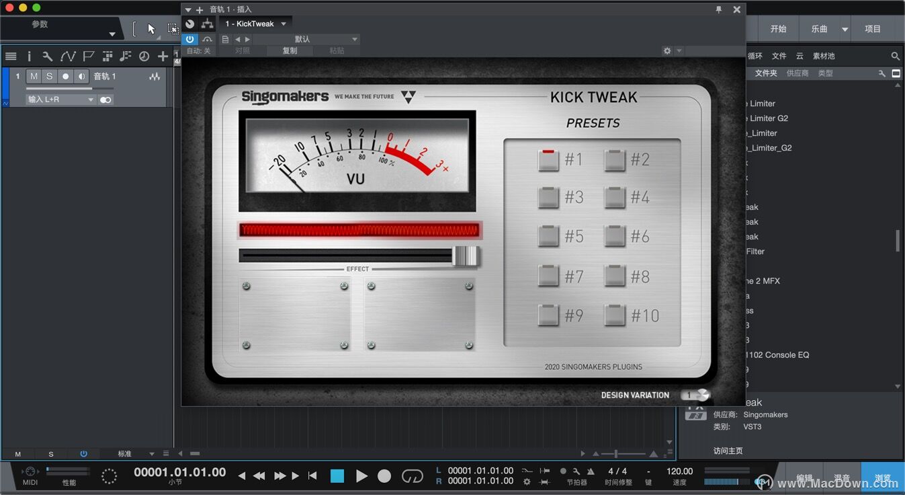
Task: Open the dropdown arrow beside plugin gear
Action: [679, 50]
